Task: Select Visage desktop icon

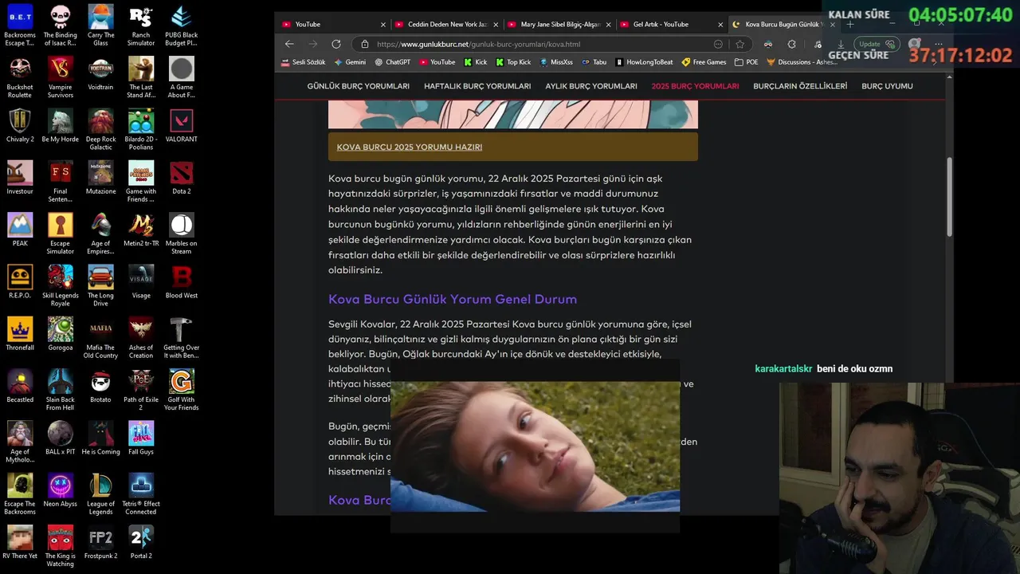Action: tap(141, 281)
